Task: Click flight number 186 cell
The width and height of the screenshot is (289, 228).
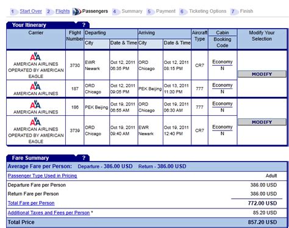Action: click(75, 107)
